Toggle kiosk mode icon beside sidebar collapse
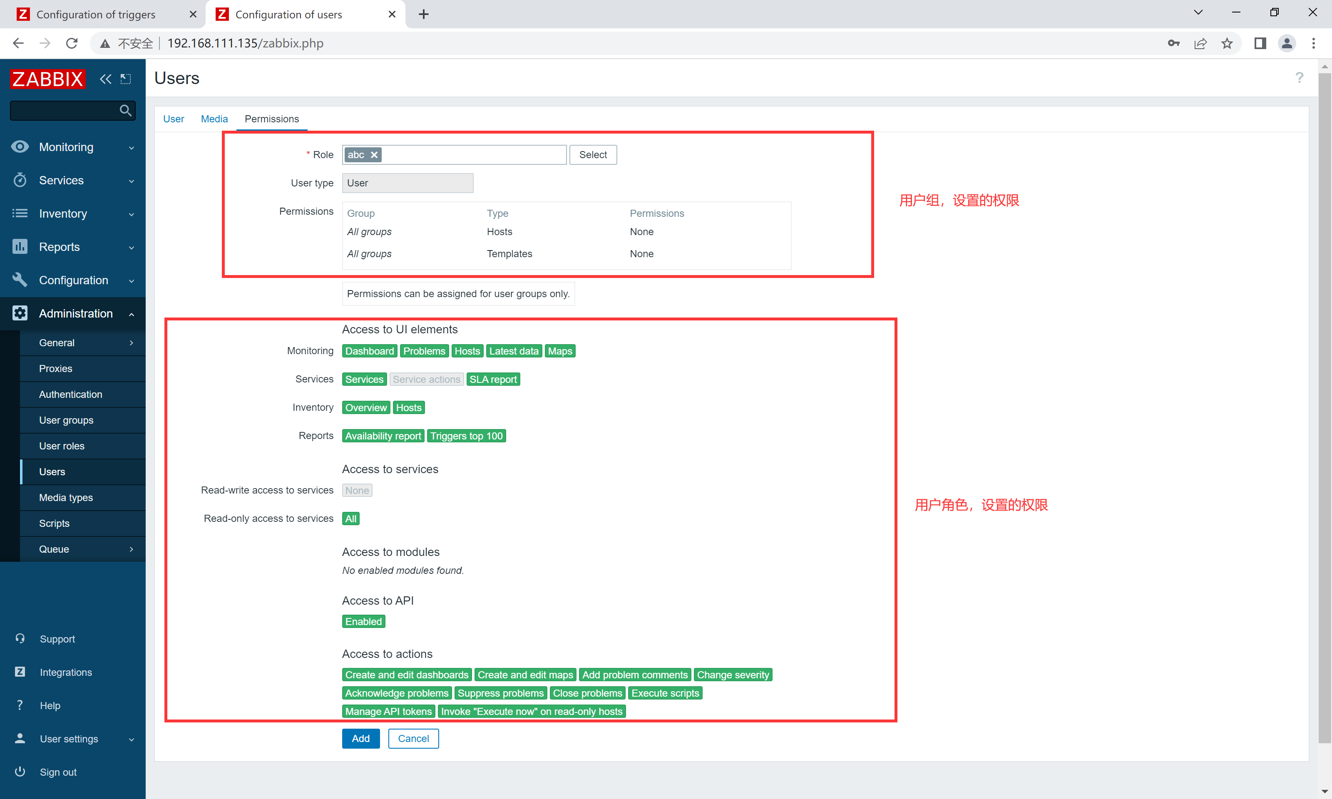The height and width of the screenshot is (799, 1332). (125, 79)
